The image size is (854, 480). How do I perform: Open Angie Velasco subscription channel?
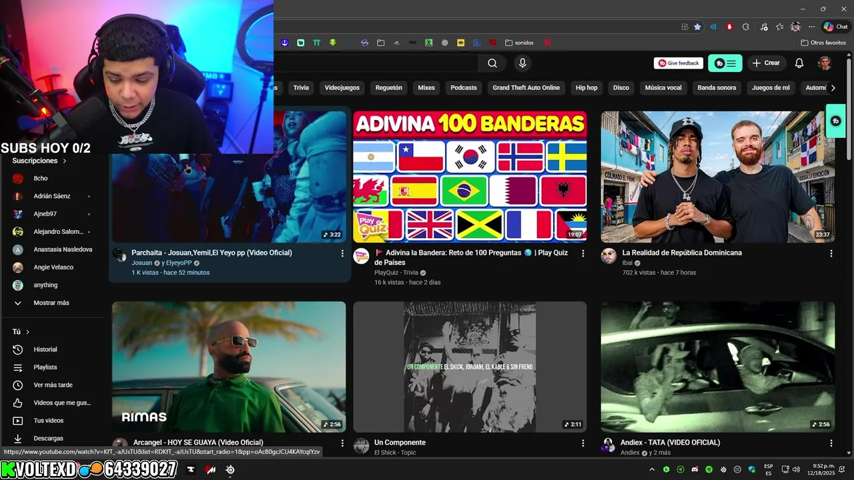tap(52, 267)
